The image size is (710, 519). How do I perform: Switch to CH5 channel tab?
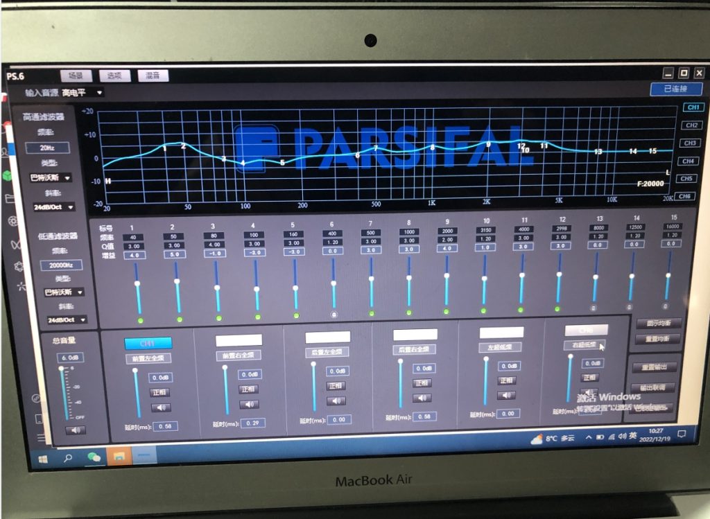click(686, 179)
